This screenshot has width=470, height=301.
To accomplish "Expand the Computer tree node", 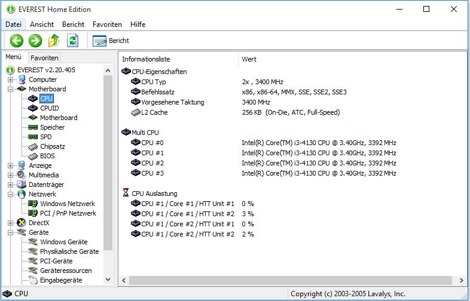I will [x=10, y=79].
